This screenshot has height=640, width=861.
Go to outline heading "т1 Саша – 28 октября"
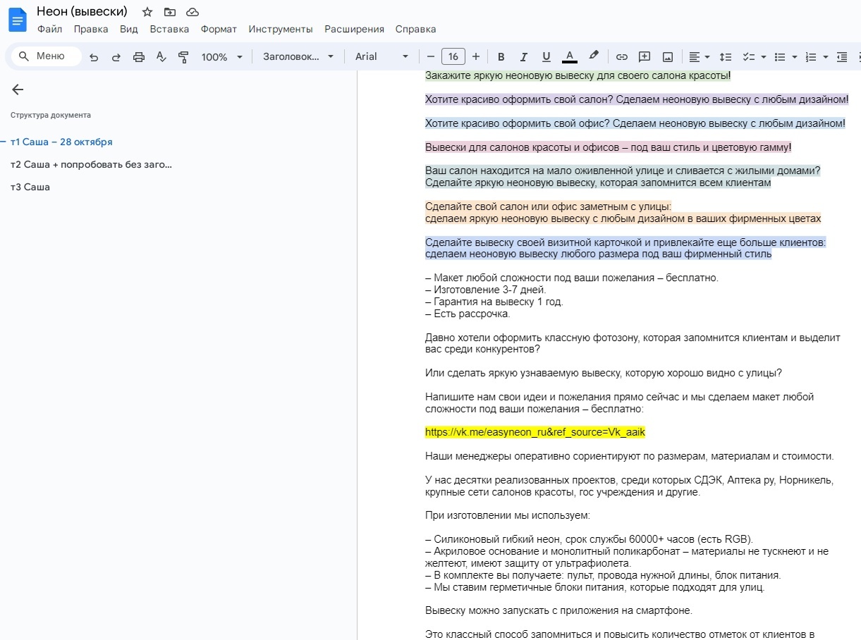(x=61, y=142)
